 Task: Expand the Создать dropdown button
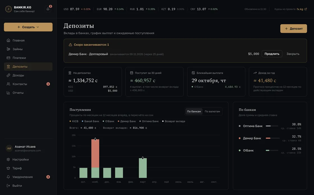pos(28,27)
